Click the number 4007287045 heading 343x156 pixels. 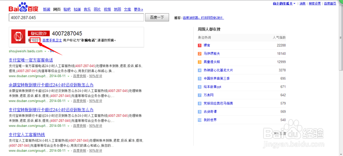click(x=67, y=33)
